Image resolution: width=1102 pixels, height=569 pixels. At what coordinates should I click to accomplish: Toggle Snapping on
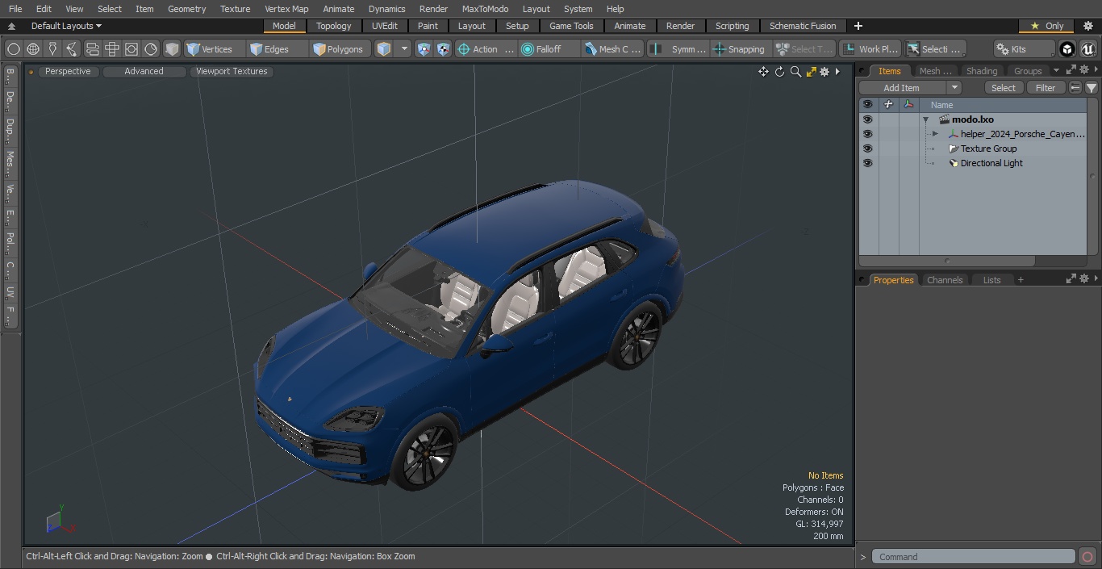coord(739,49)
